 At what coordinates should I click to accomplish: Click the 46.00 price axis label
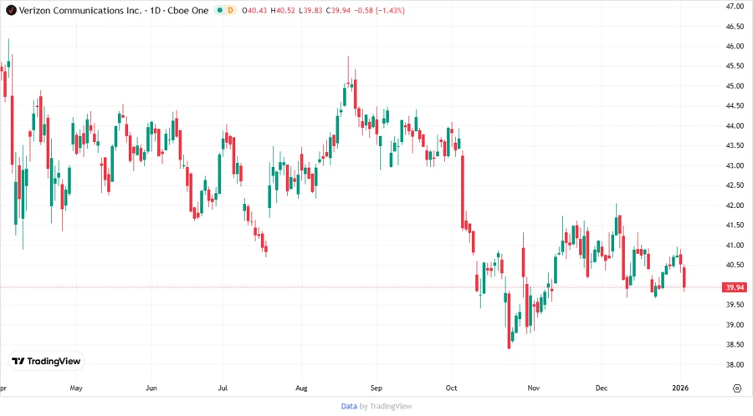tap(735, 46)
